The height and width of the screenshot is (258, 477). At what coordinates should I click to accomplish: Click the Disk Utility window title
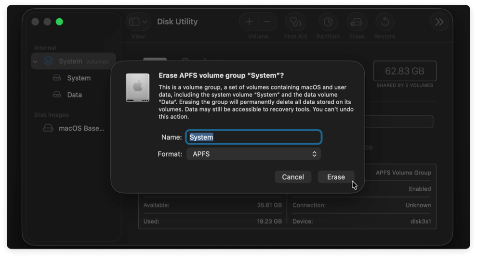pyautogui.click(x=177, y=22)
